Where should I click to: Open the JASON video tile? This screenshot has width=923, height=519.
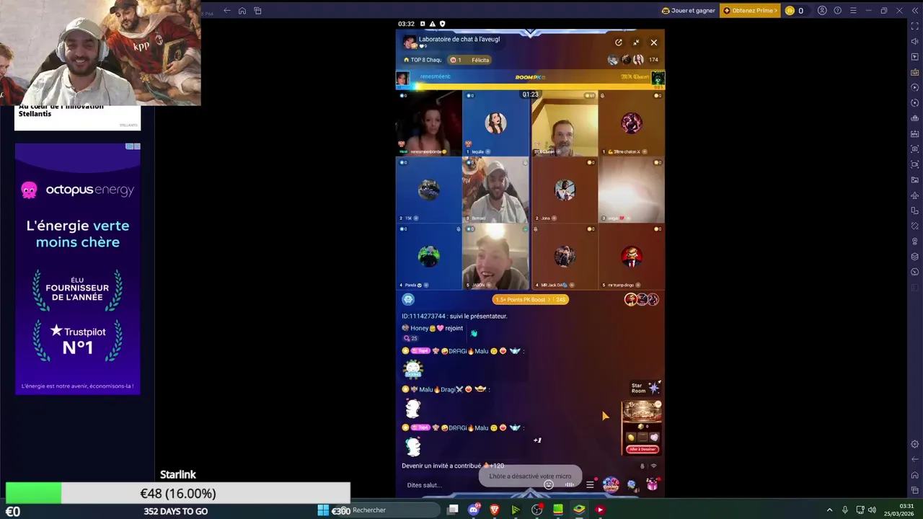pos(495,256)
